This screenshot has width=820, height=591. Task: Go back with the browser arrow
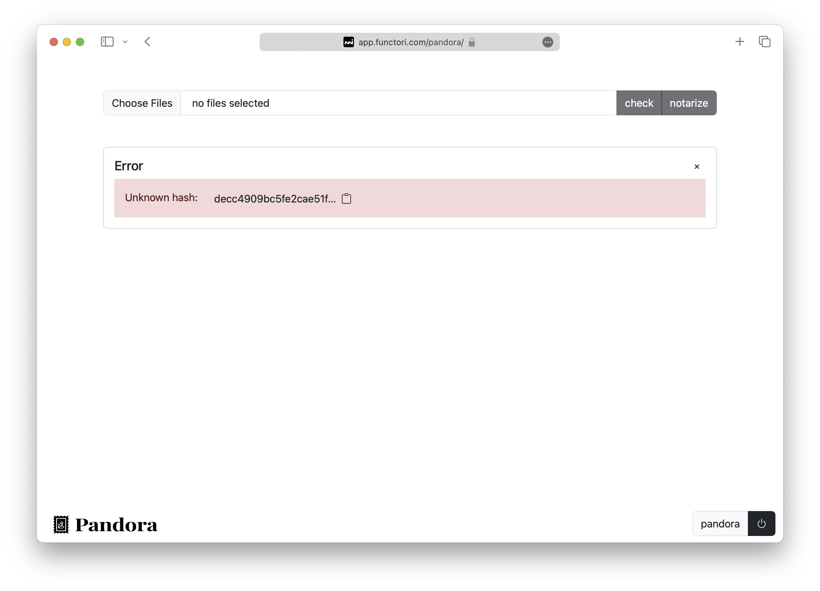[x=147, y=42]
